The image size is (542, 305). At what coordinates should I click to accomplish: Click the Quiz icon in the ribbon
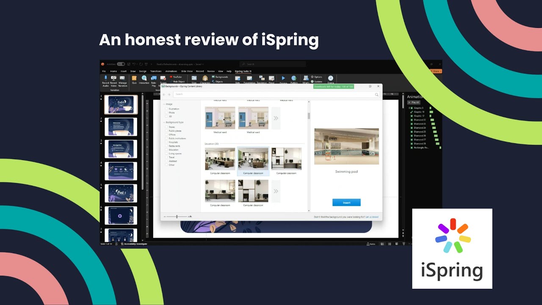coord(134,78)
